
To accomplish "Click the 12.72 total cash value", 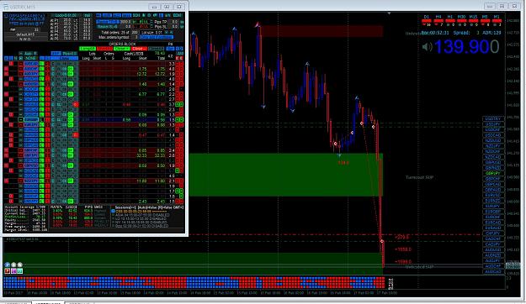I will pos(161,74).
